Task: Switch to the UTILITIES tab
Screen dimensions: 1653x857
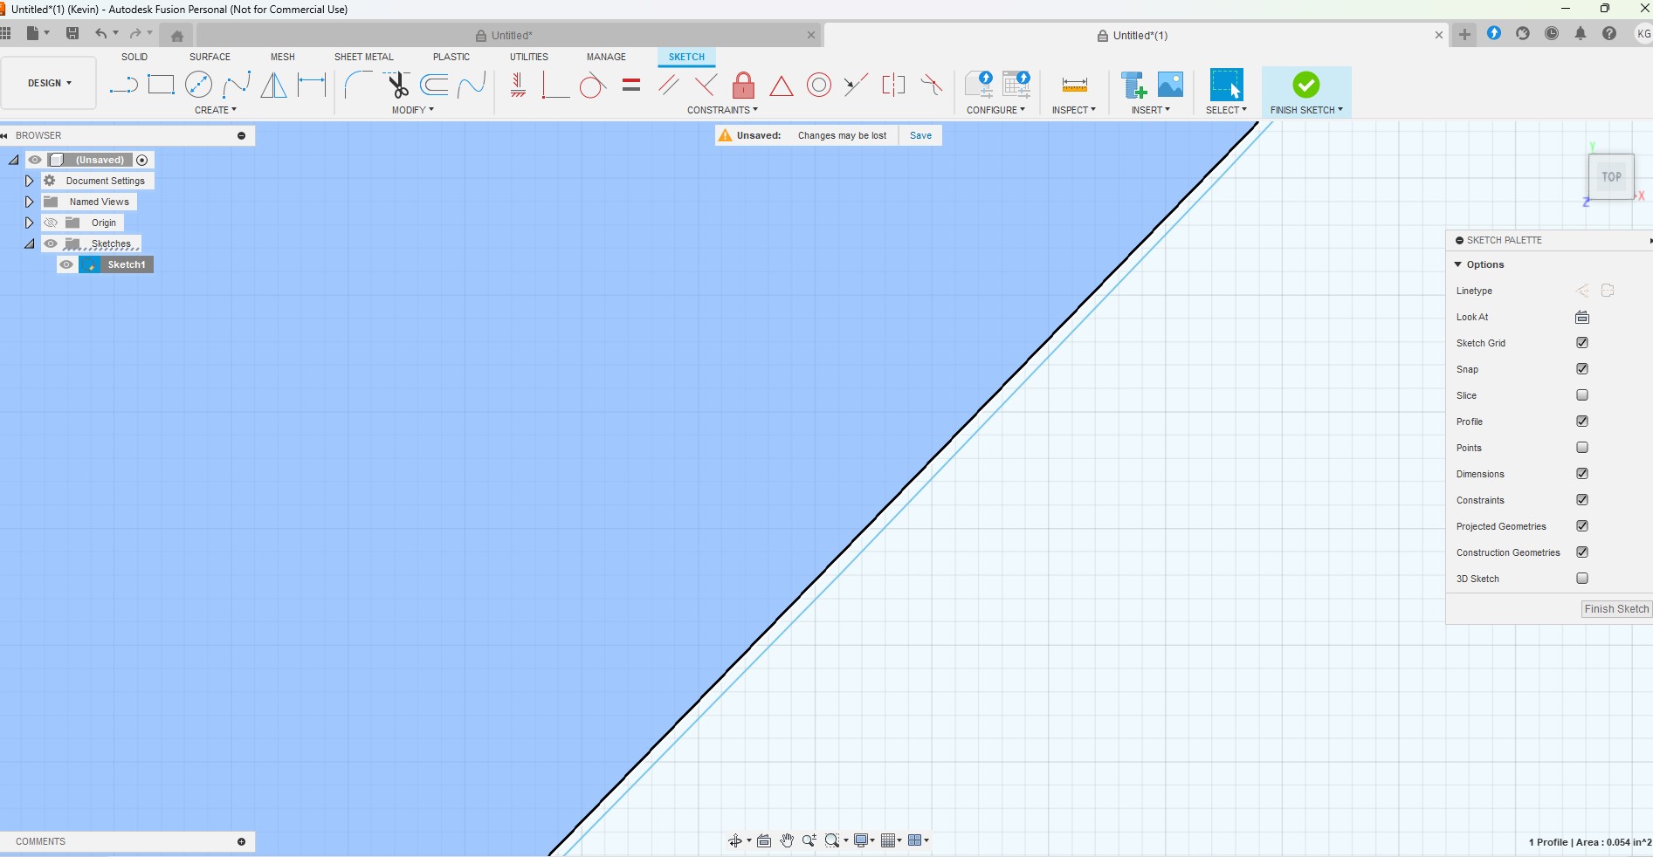Action: pos(529,57)
